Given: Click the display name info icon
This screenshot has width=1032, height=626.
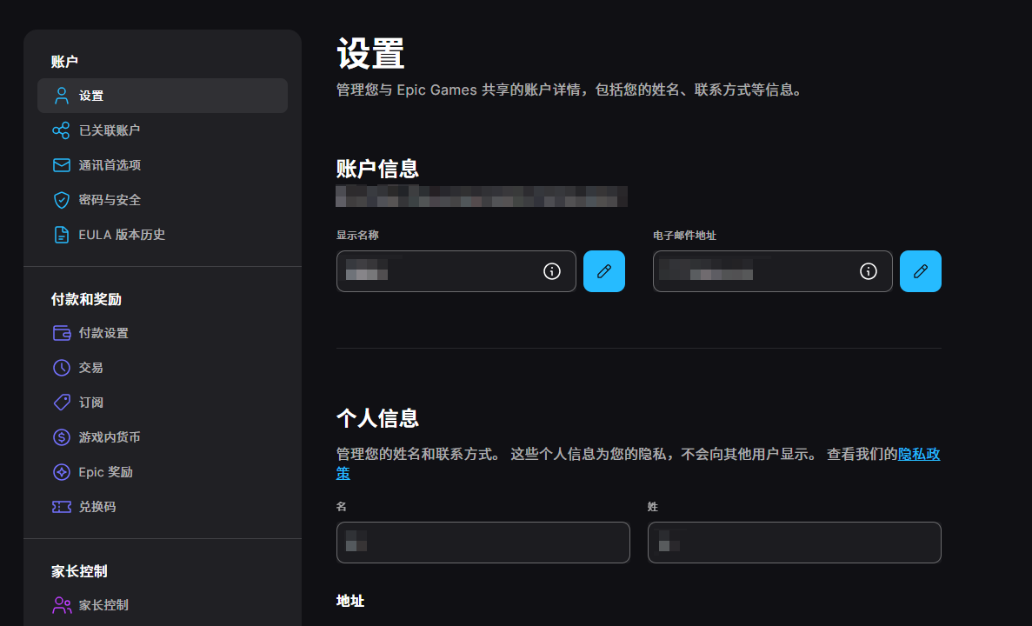Looking at the screenshot, I should [x=551, y=270].
